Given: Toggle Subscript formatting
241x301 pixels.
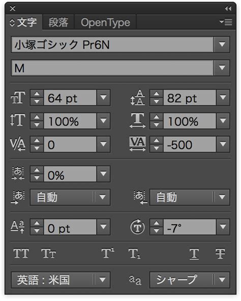Looking at the screenshot, I should [134, 254].
